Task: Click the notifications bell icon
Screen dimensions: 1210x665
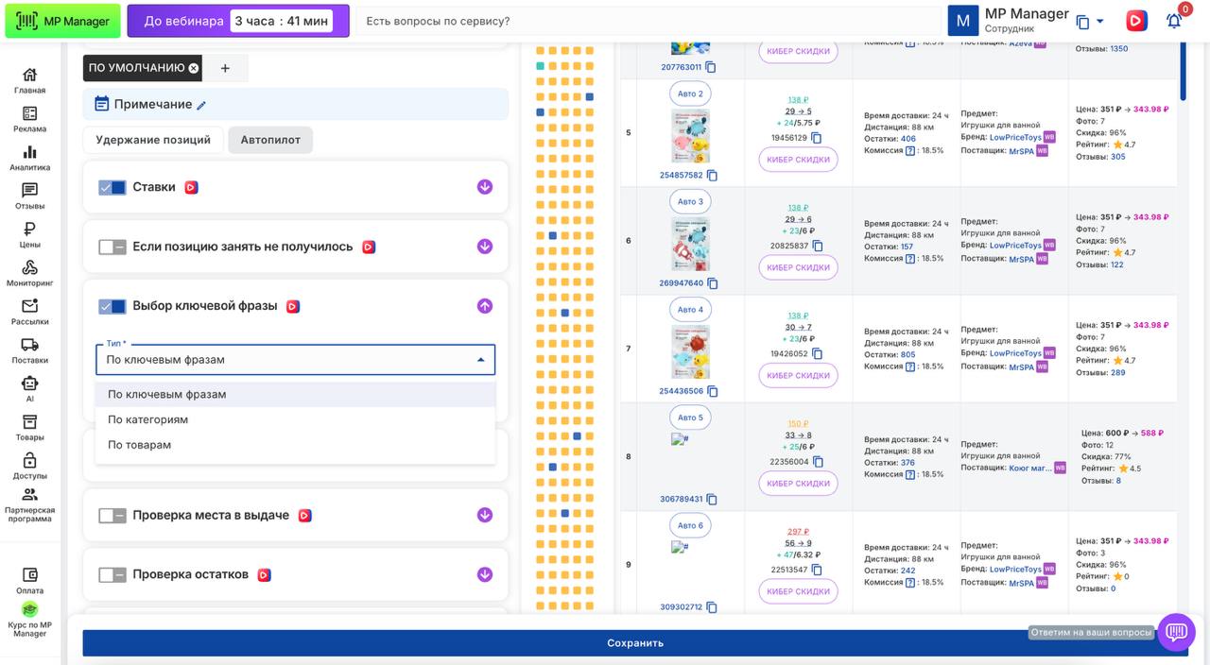Action: click(1173, 21)
